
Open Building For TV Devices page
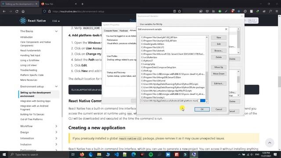(x=32, y=114)
